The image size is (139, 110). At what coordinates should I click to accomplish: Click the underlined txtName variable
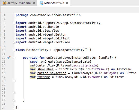click(44, 77)
